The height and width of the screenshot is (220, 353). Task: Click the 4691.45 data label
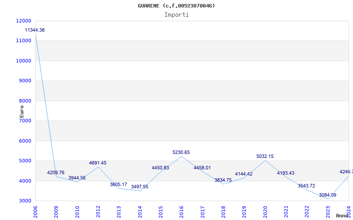pos(98,163)
